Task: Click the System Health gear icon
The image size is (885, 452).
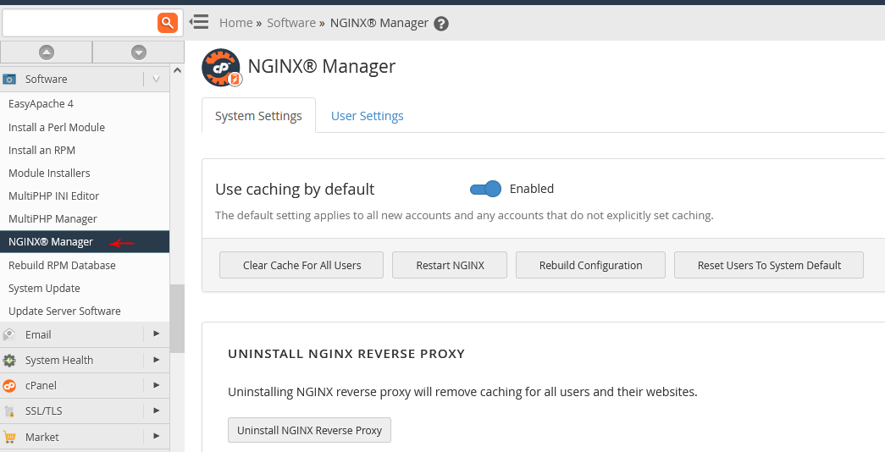Action: (9, 360)
